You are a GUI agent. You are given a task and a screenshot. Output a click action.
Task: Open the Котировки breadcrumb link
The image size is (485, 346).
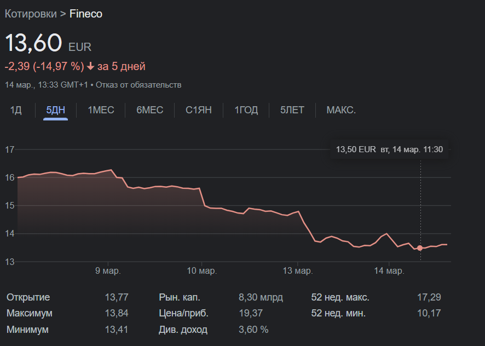coord(31,14)
